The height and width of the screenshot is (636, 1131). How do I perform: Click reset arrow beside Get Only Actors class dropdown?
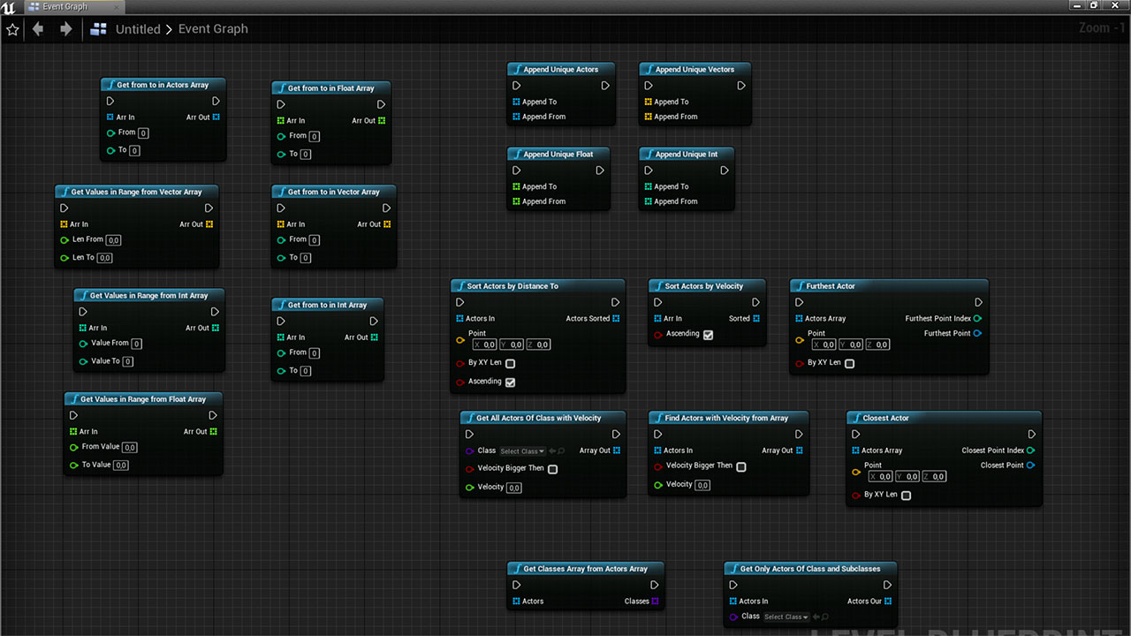816,617
